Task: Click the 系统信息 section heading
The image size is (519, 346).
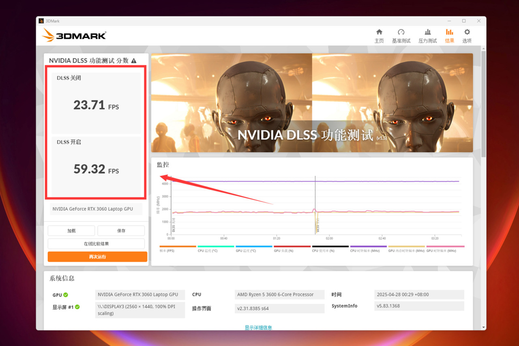Action: (62, 278)
